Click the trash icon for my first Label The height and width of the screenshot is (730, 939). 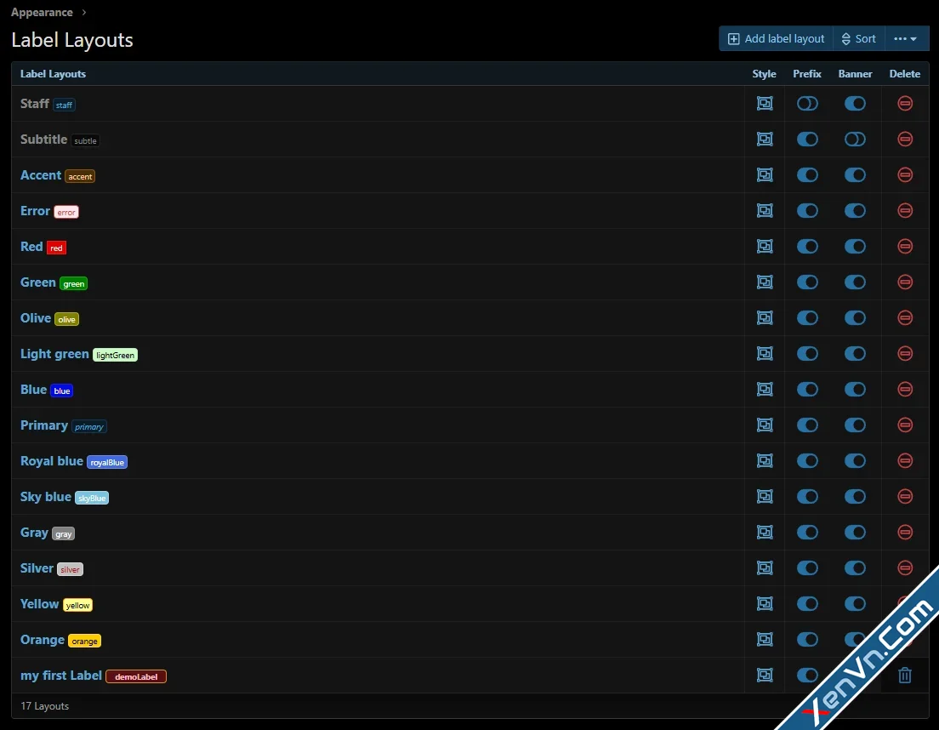[x=904, y=675]
